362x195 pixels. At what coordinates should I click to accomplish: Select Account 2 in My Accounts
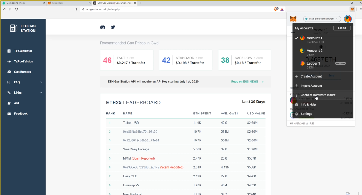pyautogui.click(x=323, y=52)
